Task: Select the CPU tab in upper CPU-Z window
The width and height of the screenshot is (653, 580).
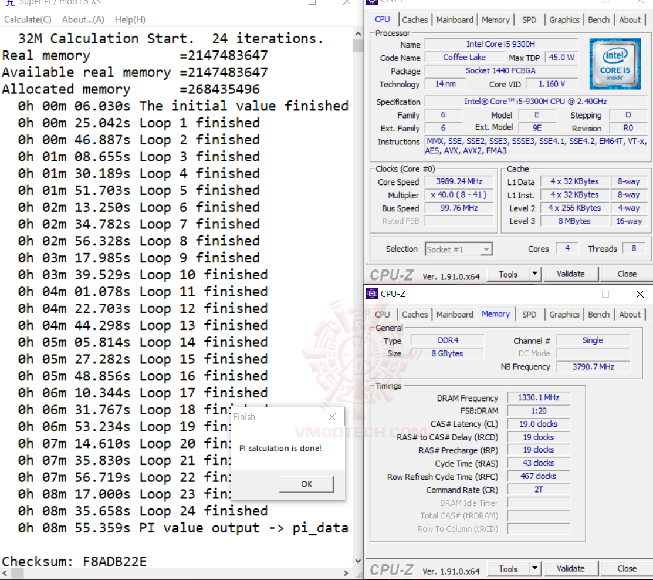Action: (383, 19)
